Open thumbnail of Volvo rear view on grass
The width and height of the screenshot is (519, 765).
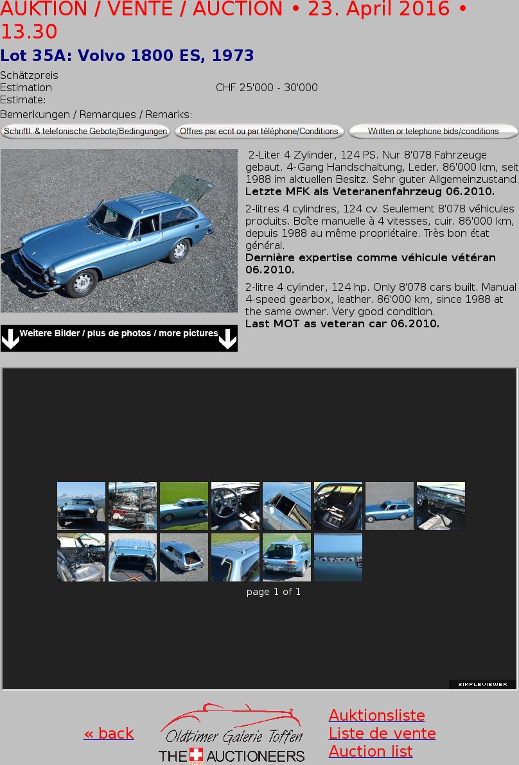[286, 557]
